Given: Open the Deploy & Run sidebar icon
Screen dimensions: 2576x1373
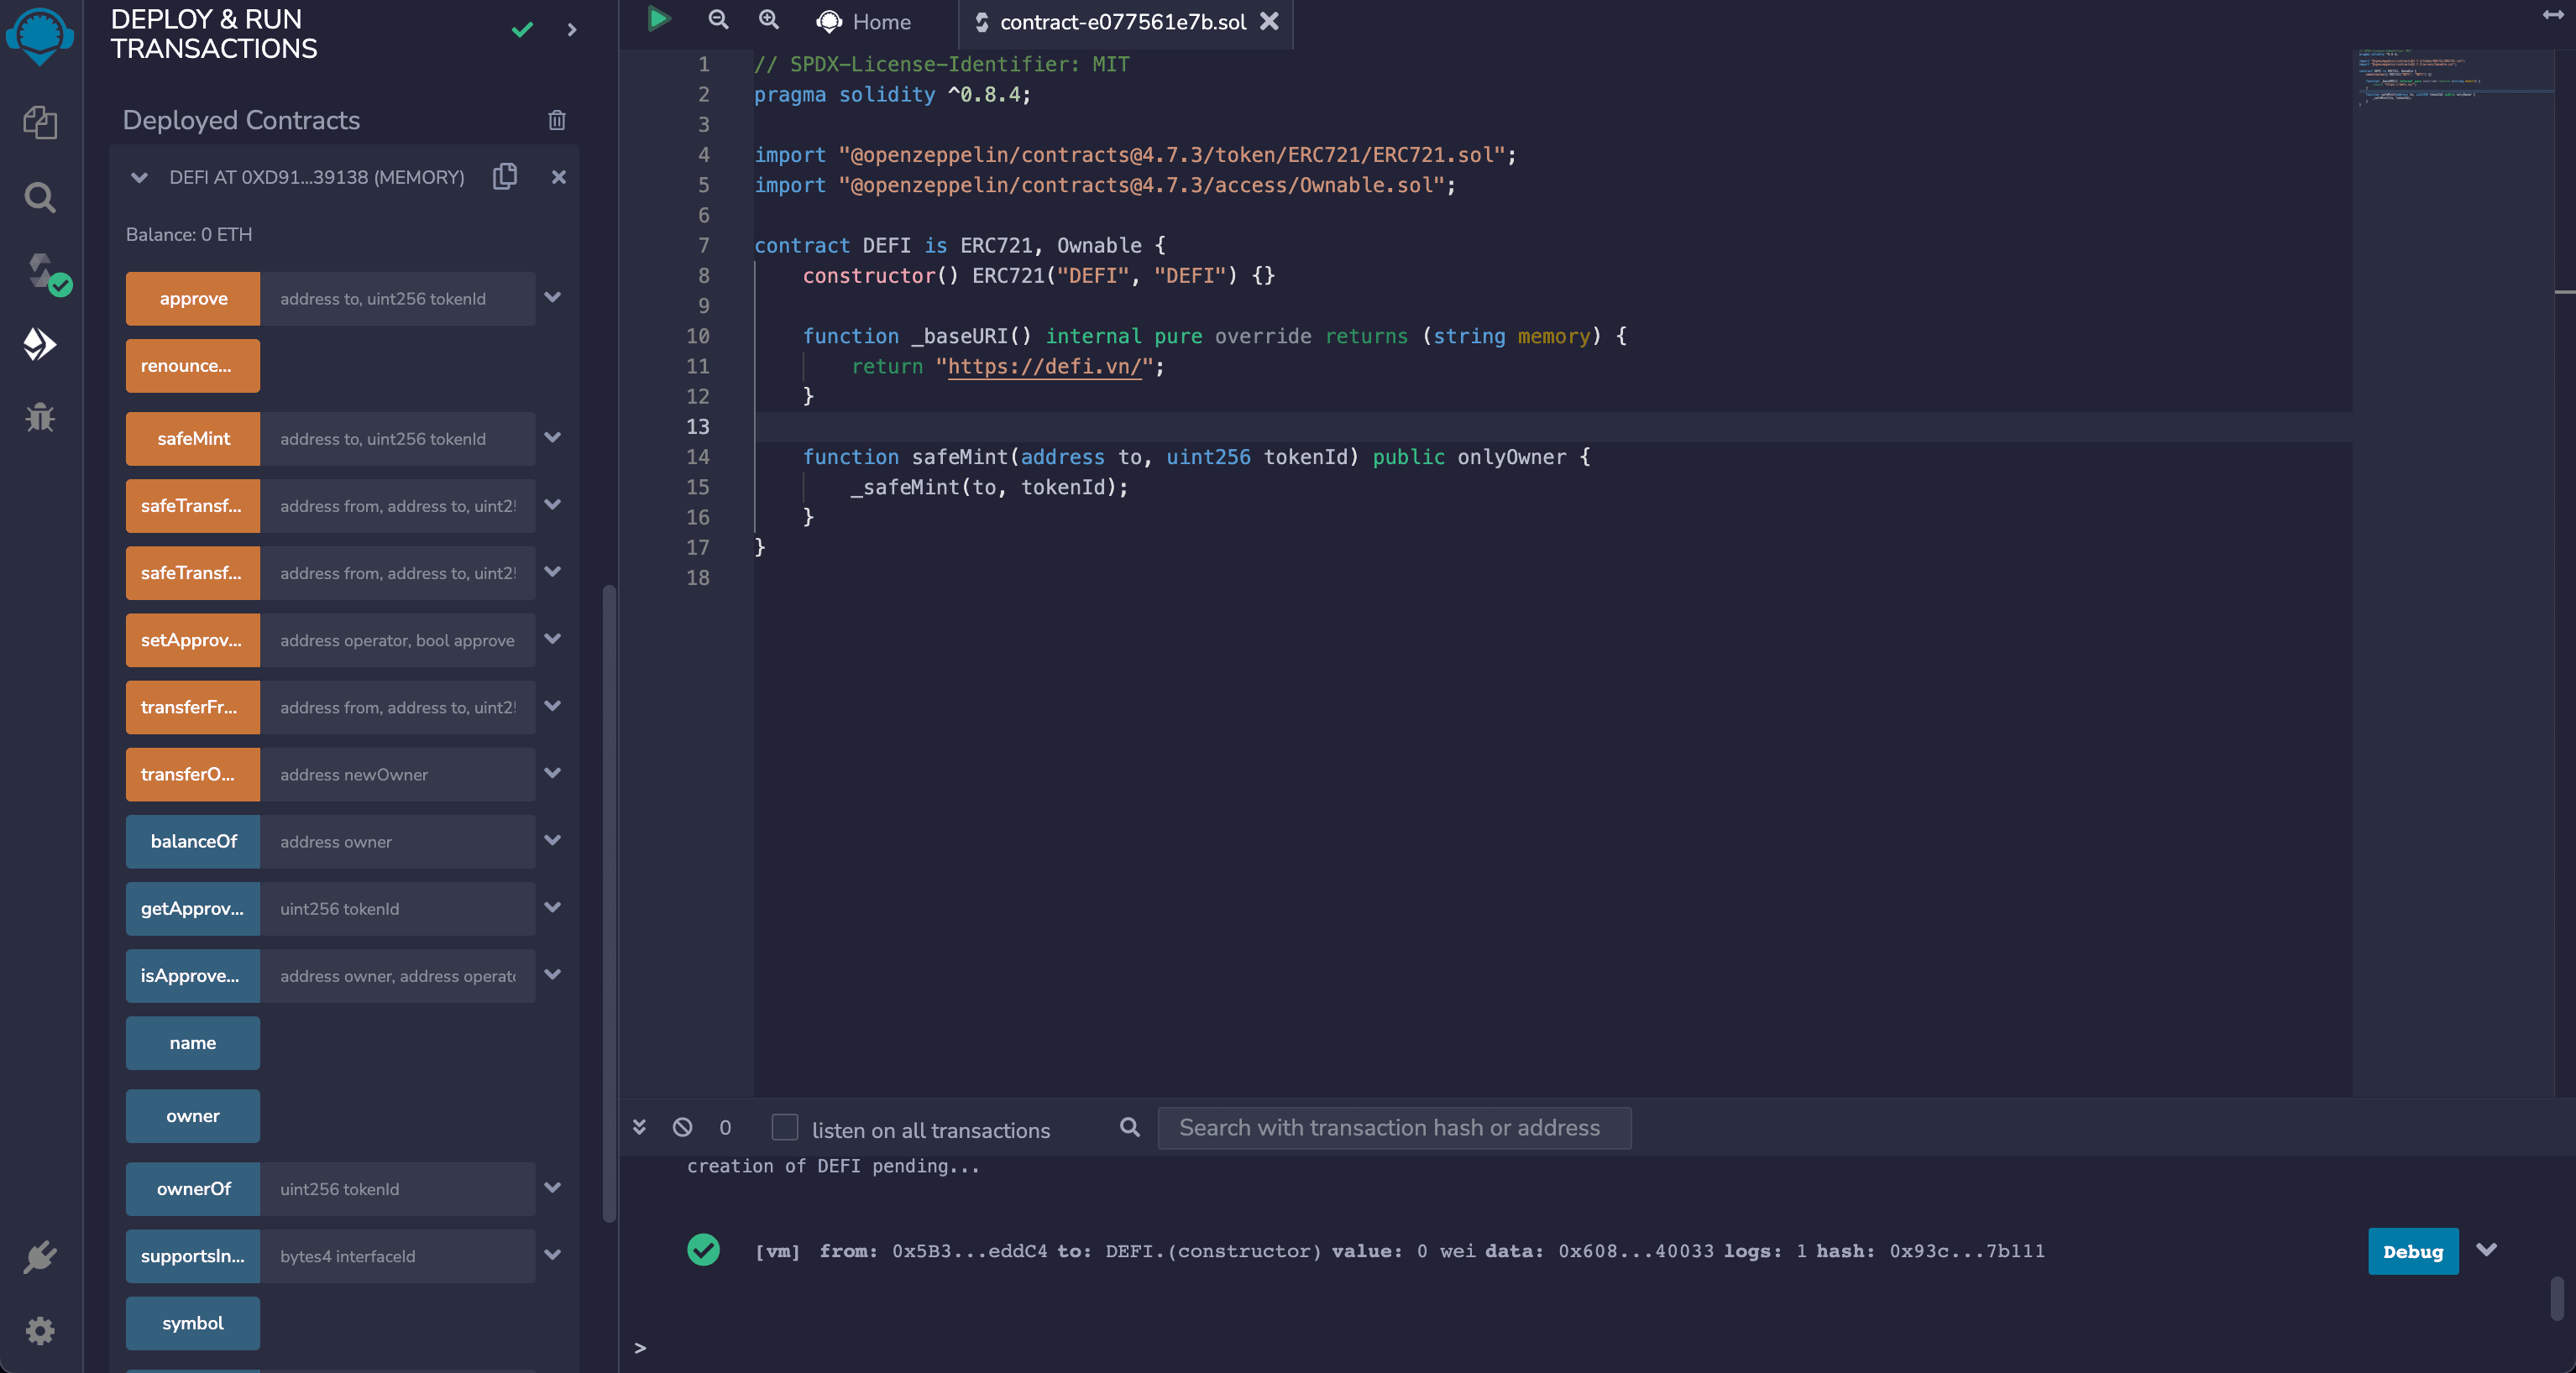Looking at the screenshot, I should 40,345.
